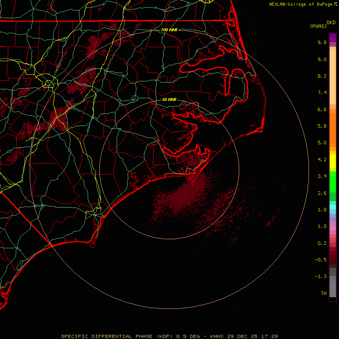Click the 3.4 legend value

pyautogui.click(x=322, y=176)
